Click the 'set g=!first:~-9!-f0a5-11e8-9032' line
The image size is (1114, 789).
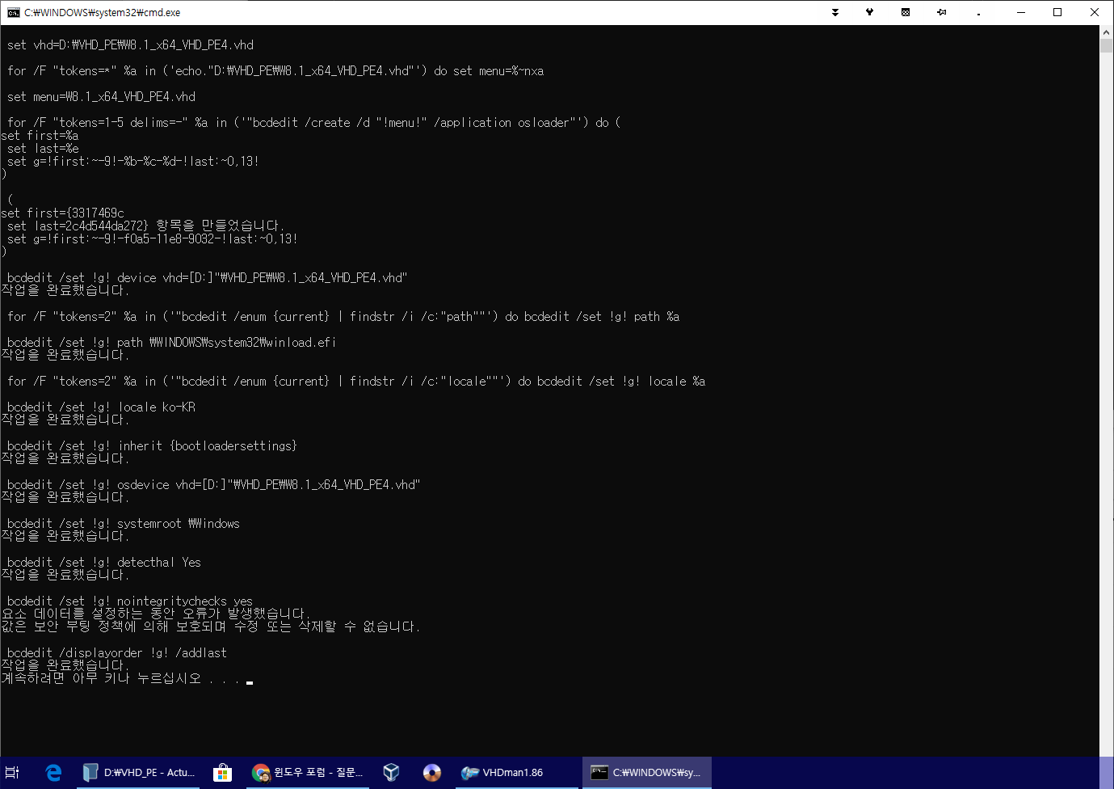pos(153,239)
